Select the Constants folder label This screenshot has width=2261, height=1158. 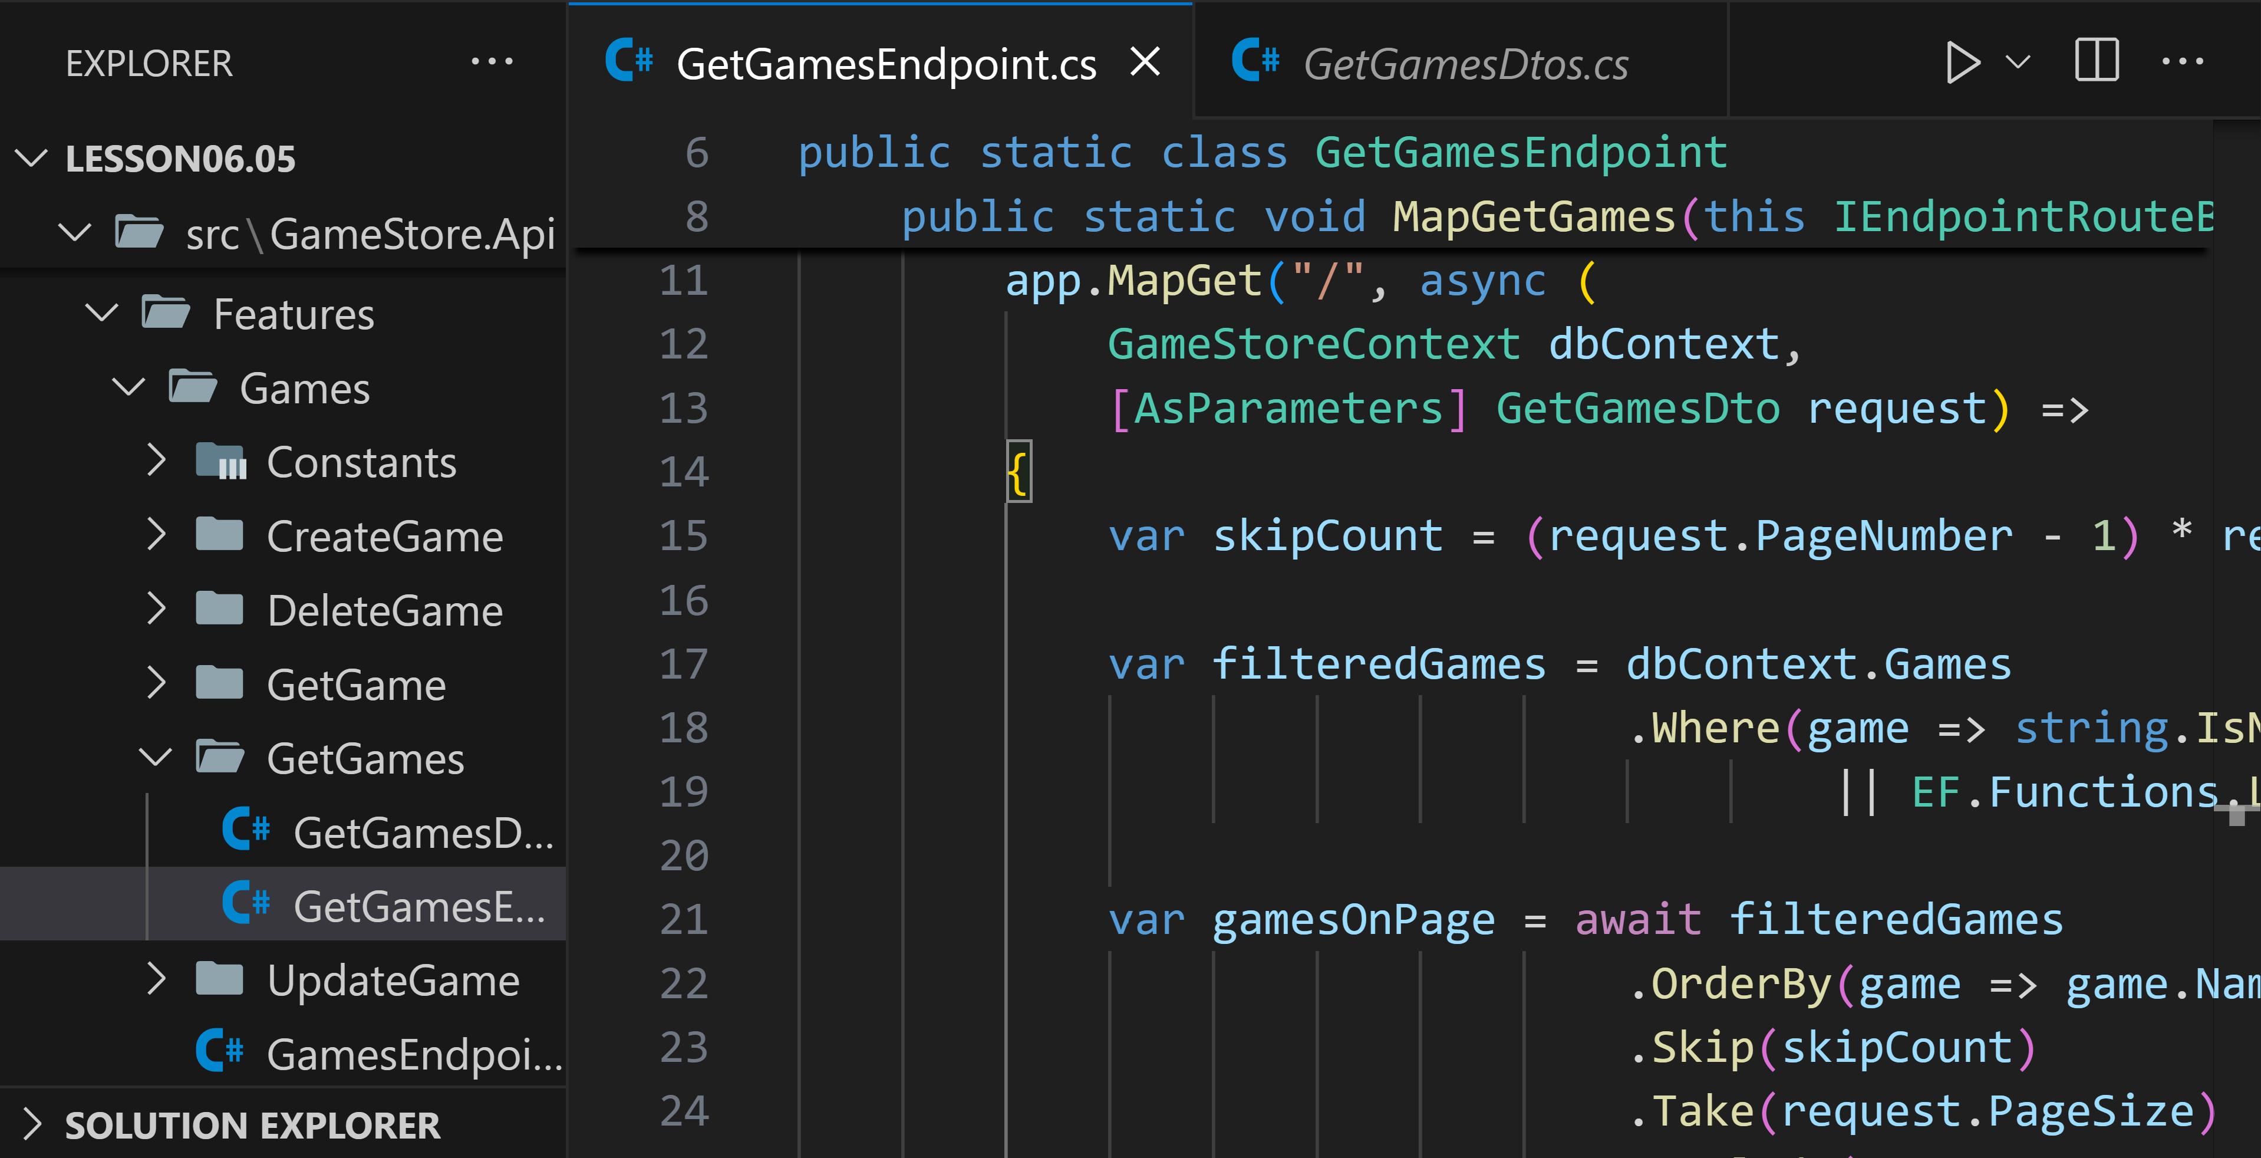362,462
